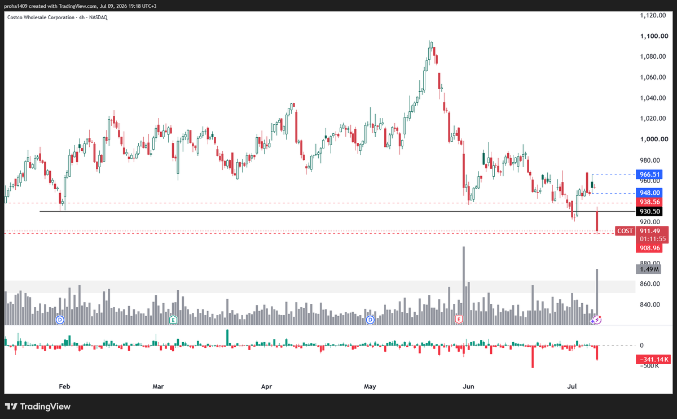This screenshot has height=419, width=677.
Task: Click the purple lightning event marker in July
Action: [x=597, y=320]
